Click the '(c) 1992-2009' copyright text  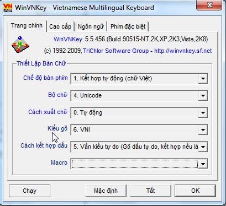(x=63, y=51)
